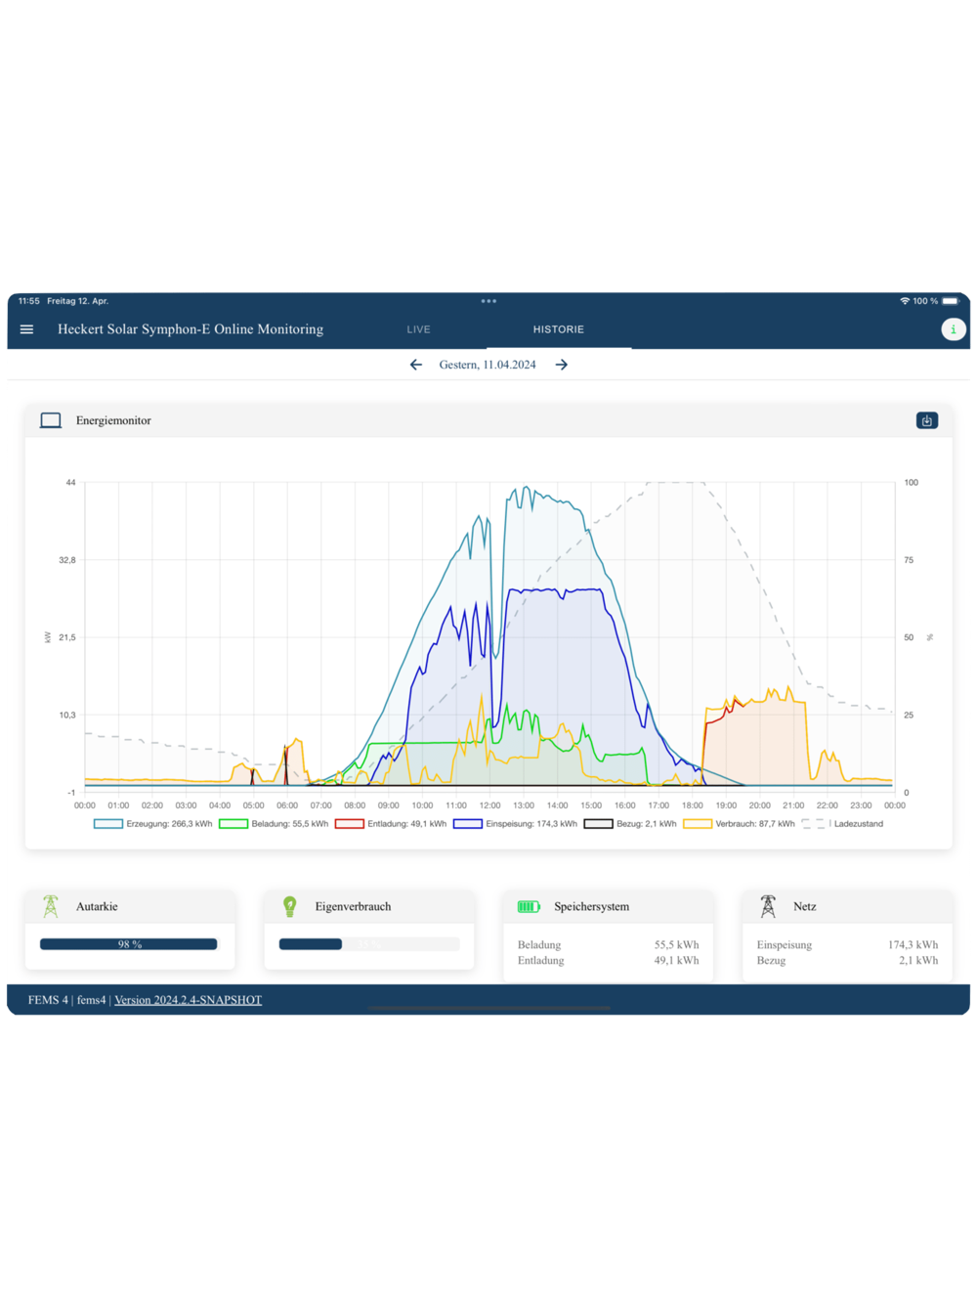977x1304 pixels.
Task: Go to next day arrow
Action: tap(562, 365)
